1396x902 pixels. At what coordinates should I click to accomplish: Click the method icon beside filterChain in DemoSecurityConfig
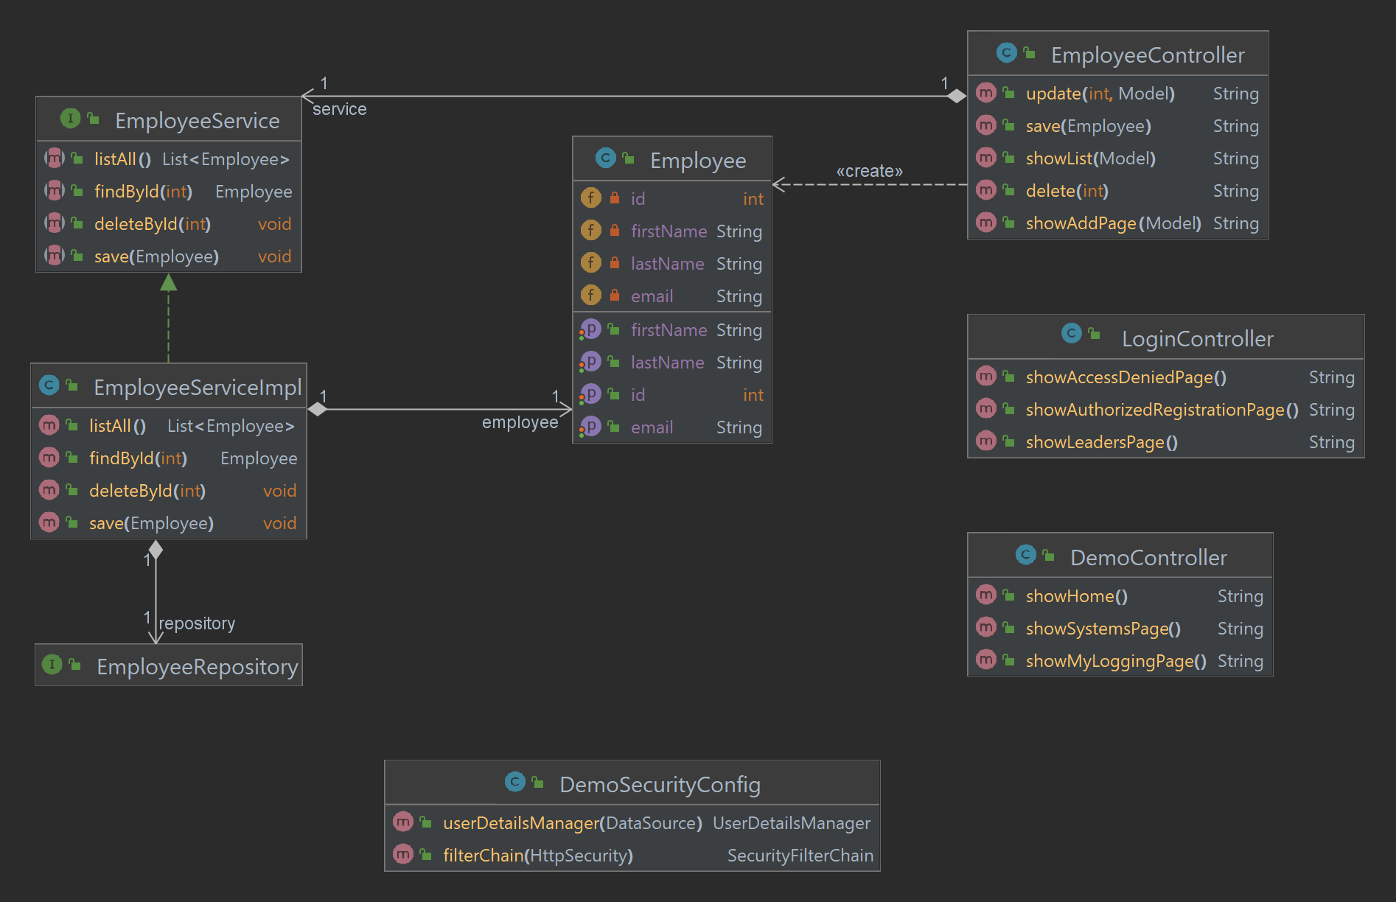click(402, 854)
